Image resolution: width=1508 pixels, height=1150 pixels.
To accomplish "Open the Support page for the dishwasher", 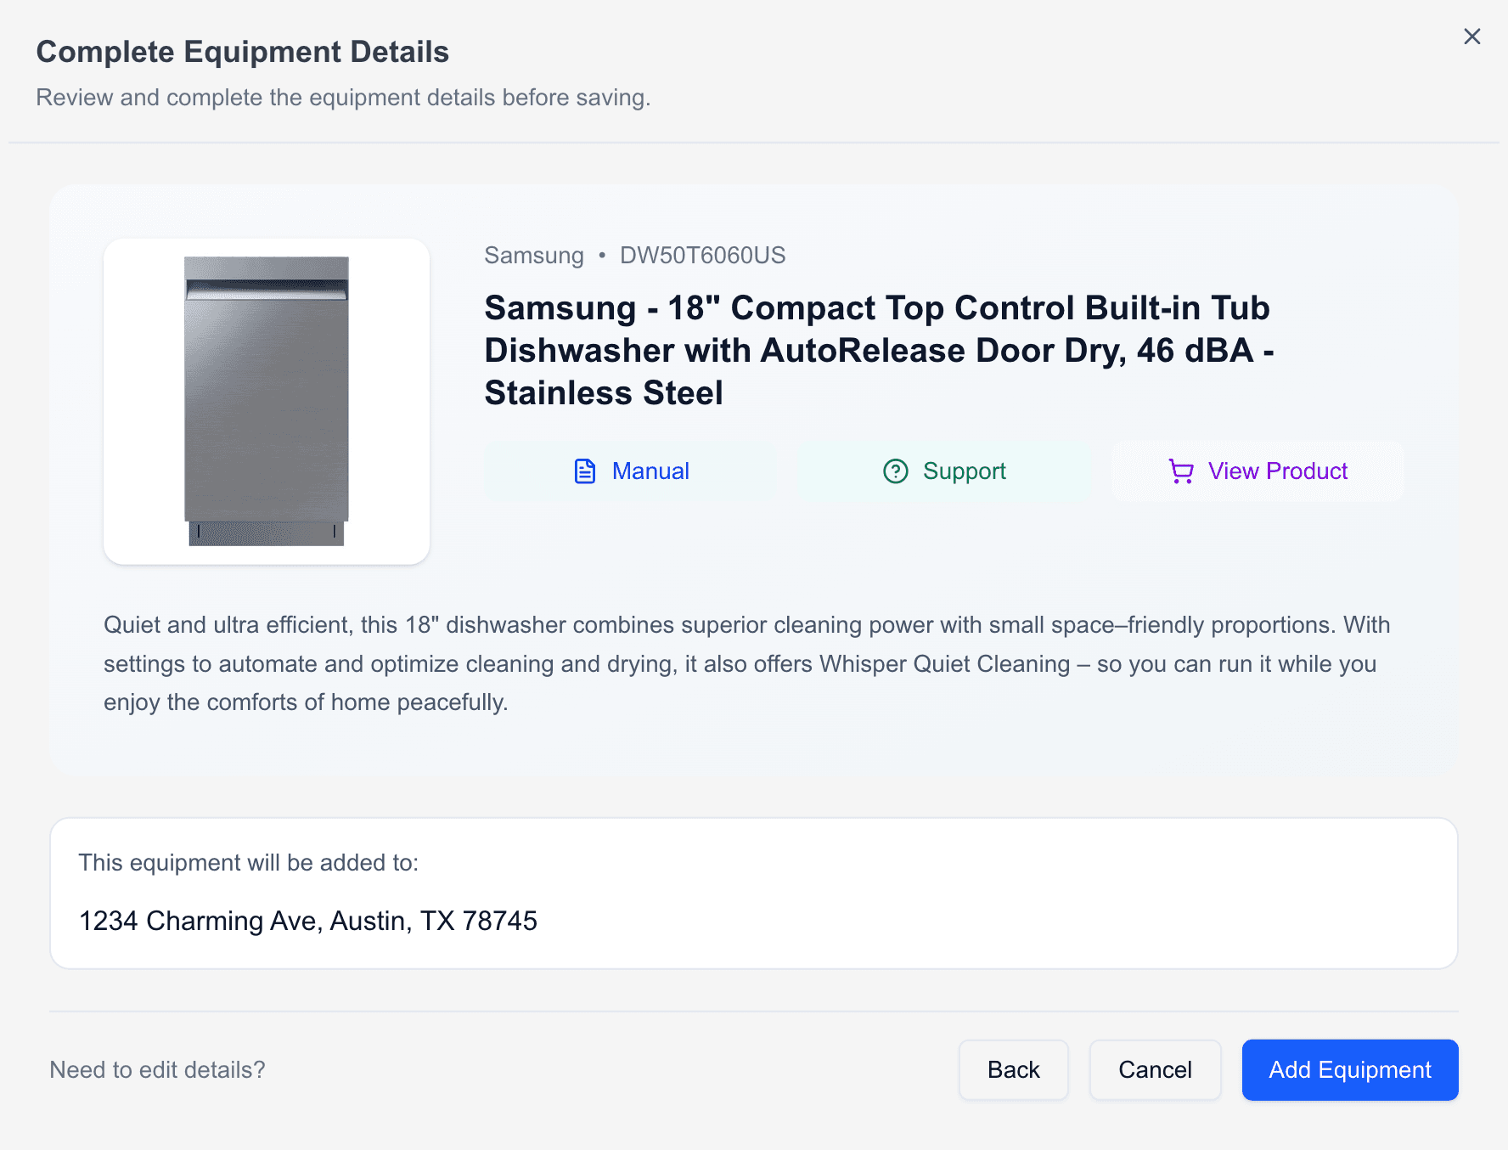I will click(964, 471).
